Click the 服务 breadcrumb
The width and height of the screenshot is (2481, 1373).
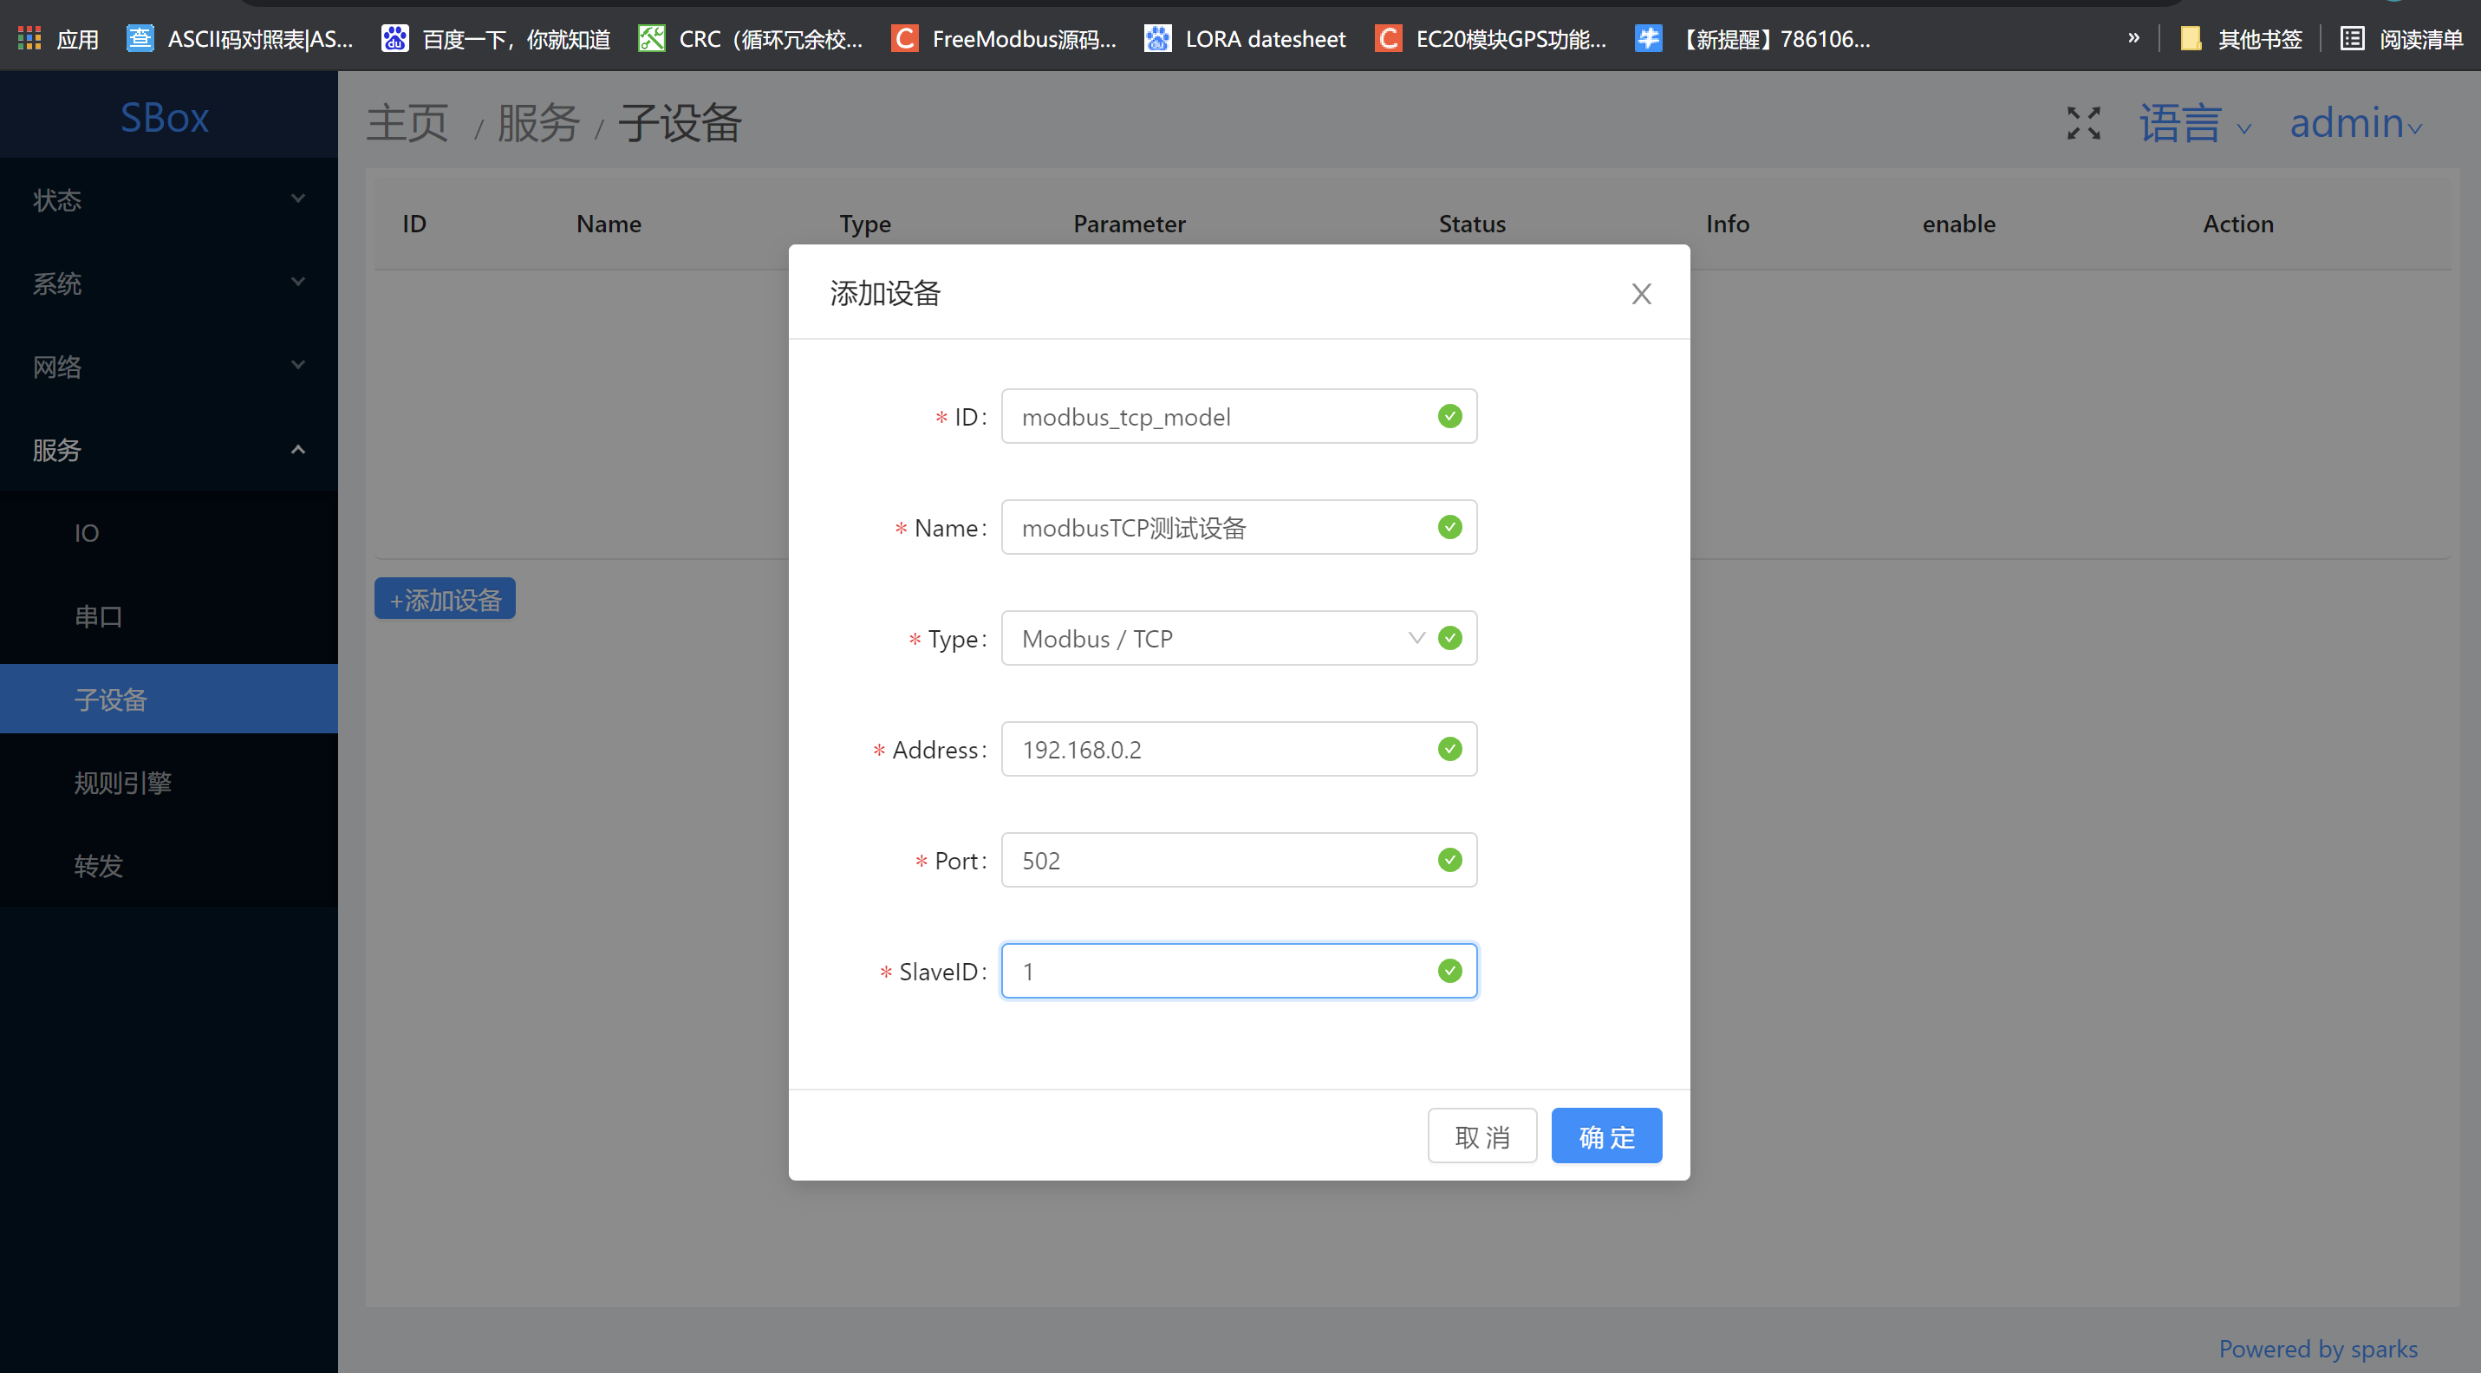coord(538,123)
